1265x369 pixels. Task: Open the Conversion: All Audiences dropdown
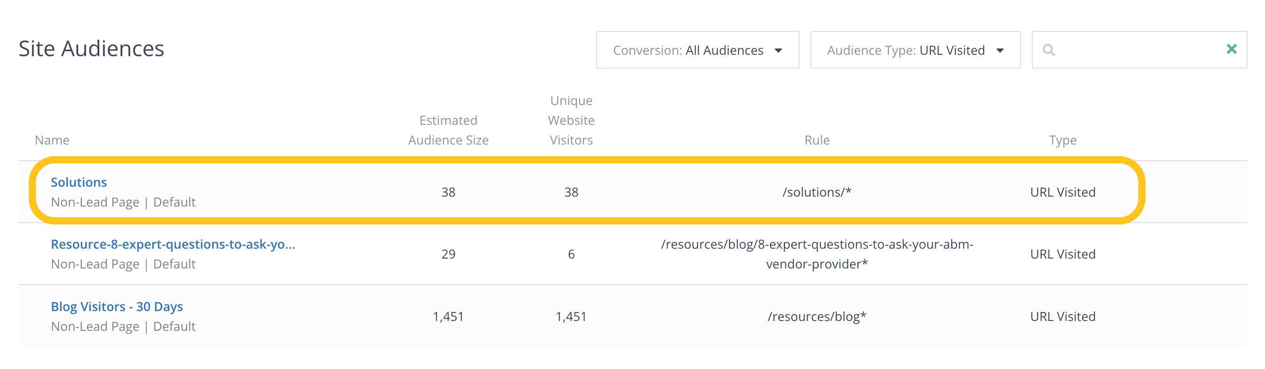point(697,50)
